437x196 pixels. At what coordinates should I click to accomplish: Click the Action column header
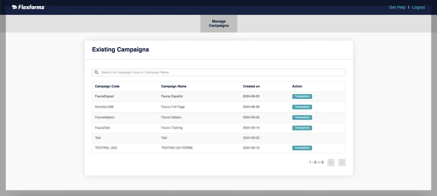tap(297, 86)
